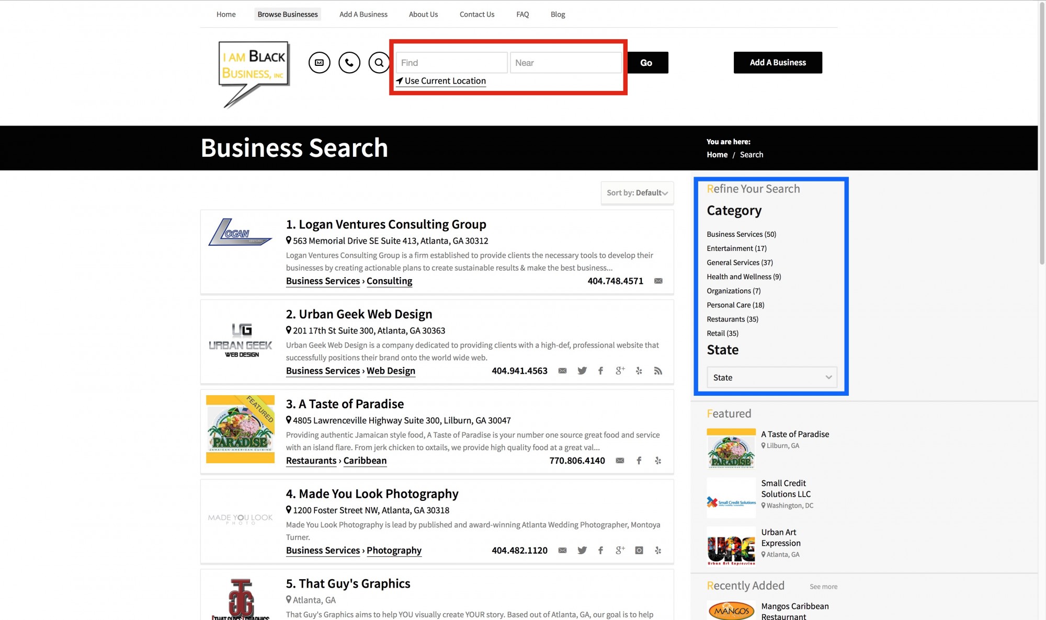Open Browse Businesses menu item
Screen dimensions: 1046x620
[288, 15]
